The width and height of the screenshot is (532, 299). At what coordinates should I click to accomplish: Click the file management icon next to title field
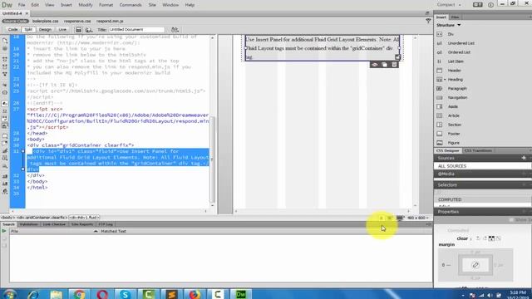coord(175,30)
